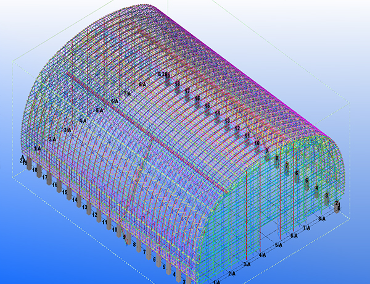Click grid label 8/A on rear-left gable

[142, 83]
